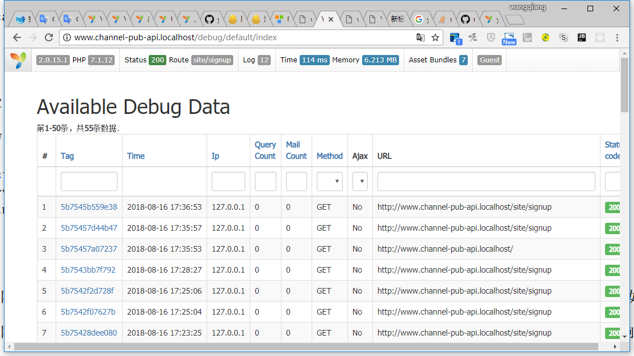The image size is (634, 356).
Task: Open the Method filter dropdown
Action: click(329, 181)
